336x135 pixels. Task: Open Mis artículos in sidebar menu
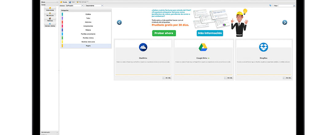[x=50, y=14]
